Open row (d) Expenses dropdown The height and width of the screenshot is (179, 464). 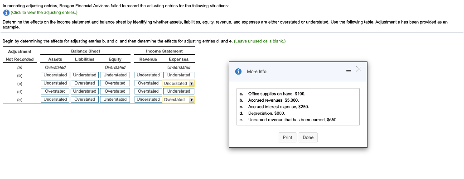click(x=179, y=91)
